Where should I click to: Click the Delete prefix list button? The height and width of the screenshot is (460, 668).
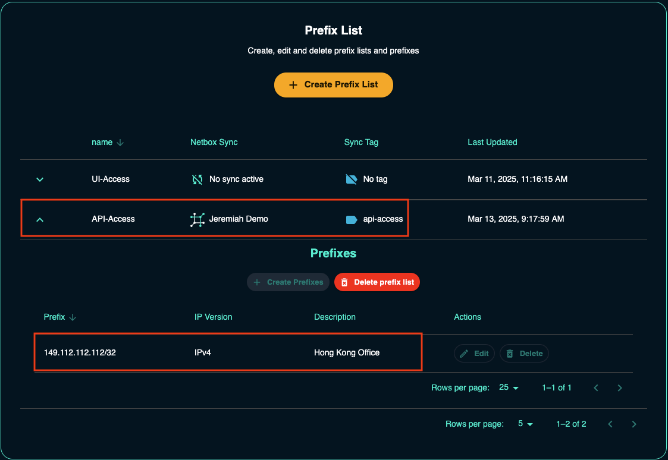point(377,282)
